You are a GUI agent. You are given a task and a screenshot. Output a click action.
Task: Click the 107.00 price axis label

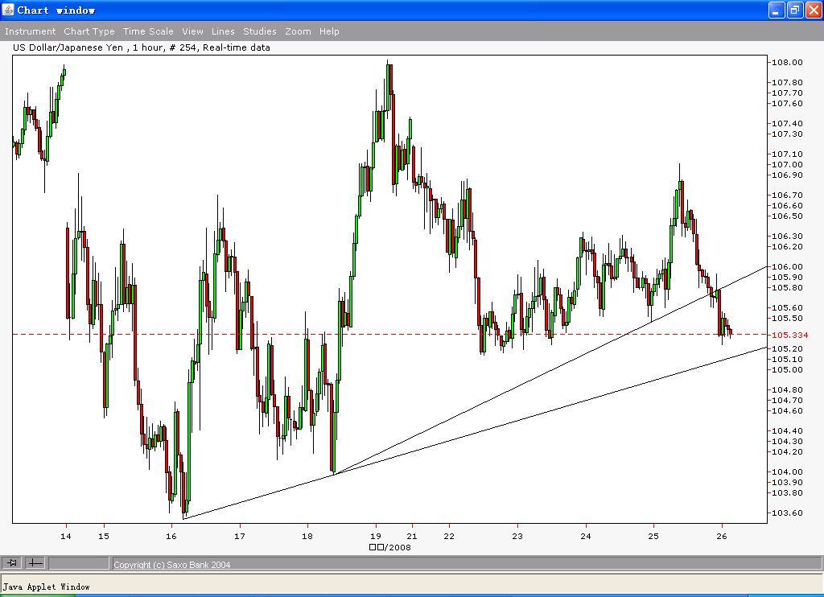coord(787,164)
